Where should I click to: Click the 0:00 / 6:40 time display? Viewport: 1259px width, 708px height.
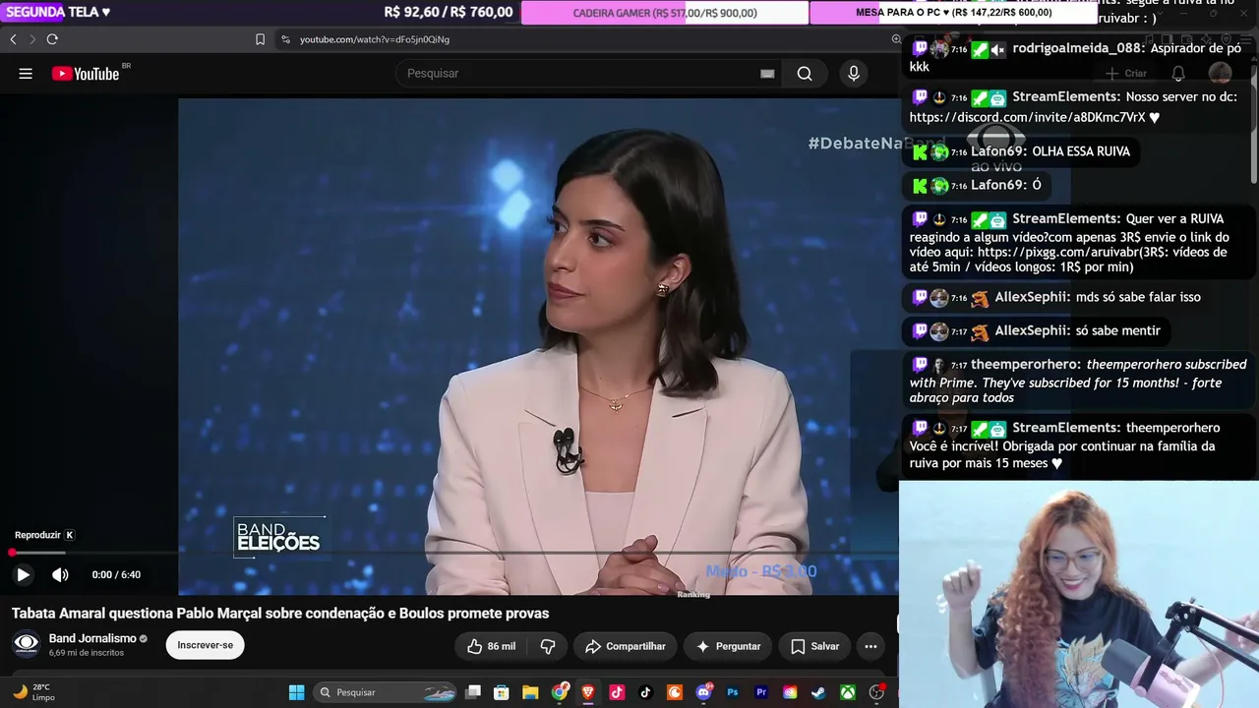click(x=116, y=575)
